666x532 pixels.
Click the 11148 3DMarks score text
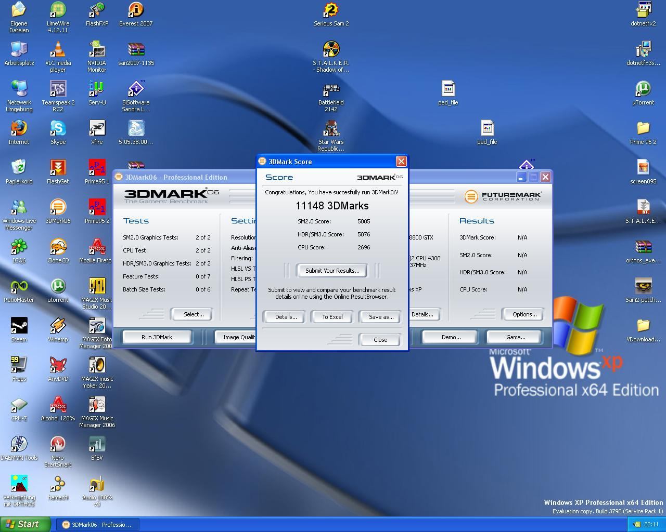pos(332,206)
